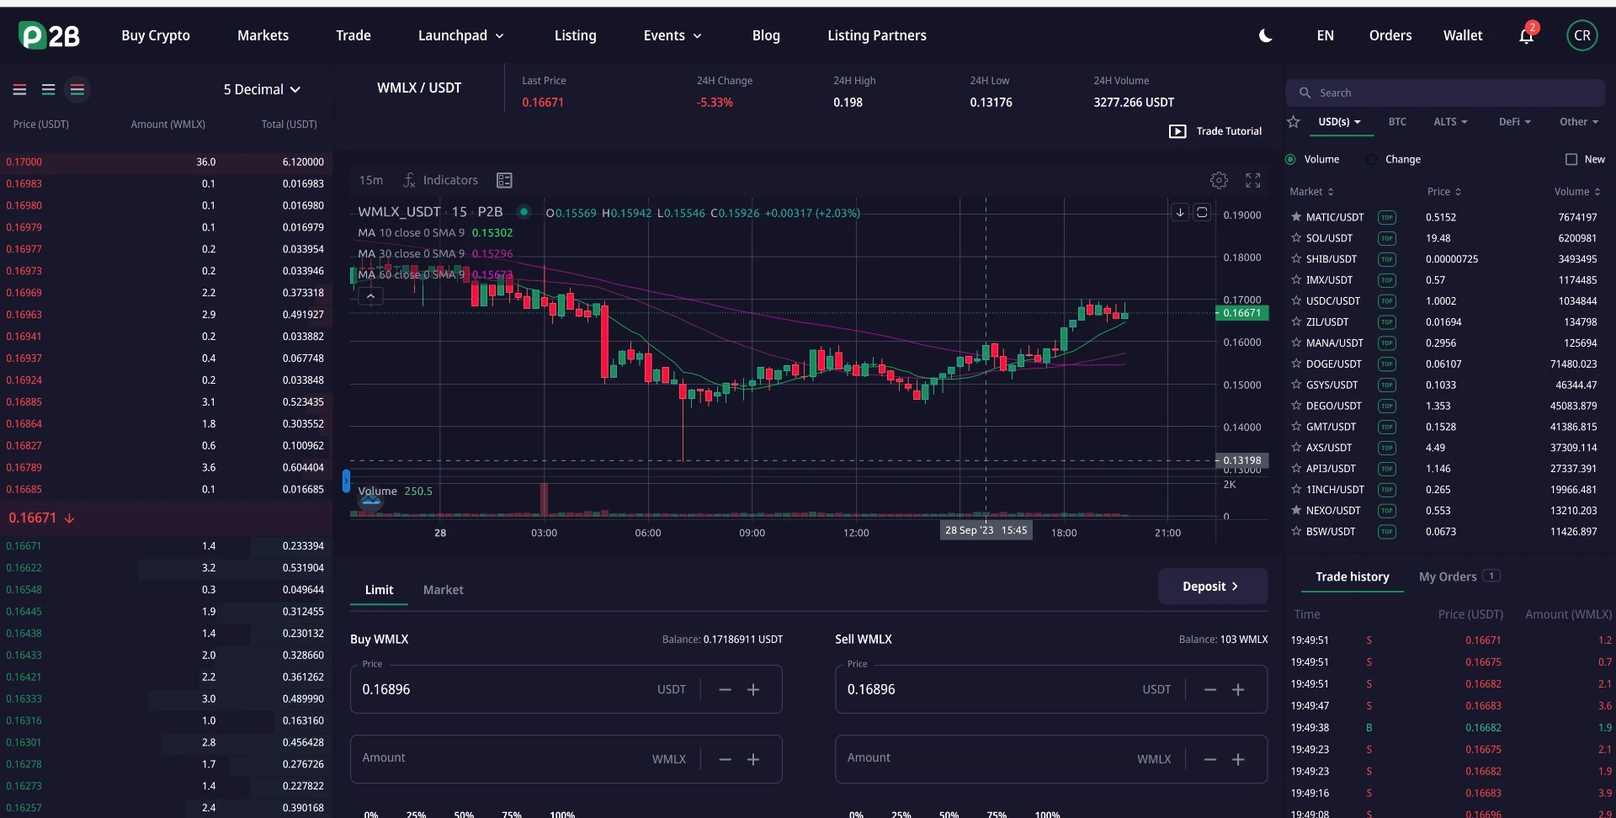Image resolution: width=1616 pixels, height=818 pixels.
Task: Click the Deposit button
Action: [x=1213, y=587]
